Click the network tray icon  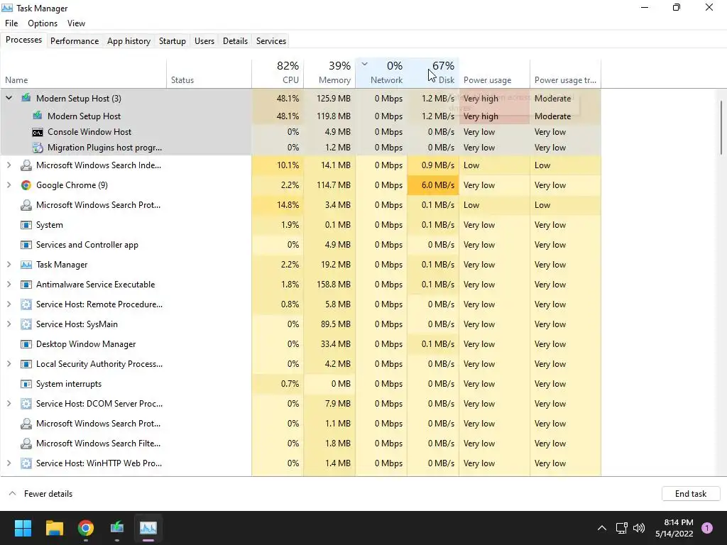(x=621, y=528)
